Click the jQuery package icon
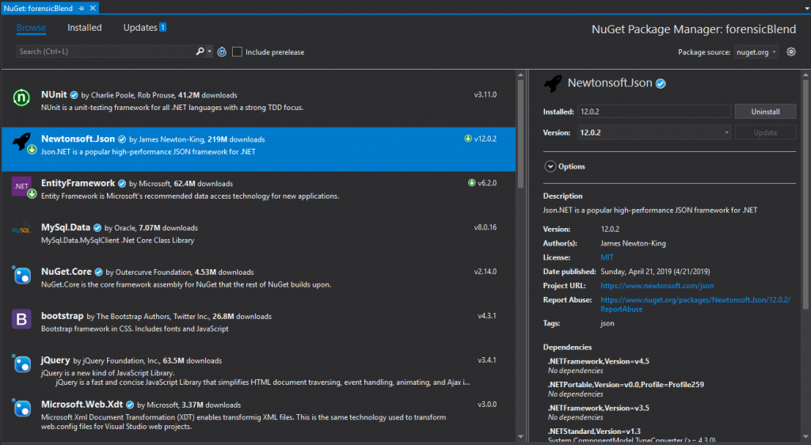This screenshot has height=445, width=811. [21, 363]
